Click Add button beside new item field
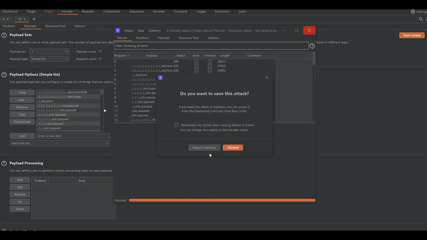 click(22, 136)
